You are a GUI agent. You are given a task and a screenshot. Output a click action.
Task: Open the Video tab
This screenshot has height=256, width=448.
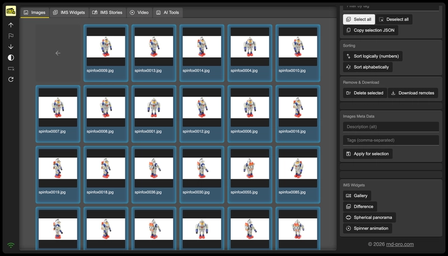tap(139, 12)
